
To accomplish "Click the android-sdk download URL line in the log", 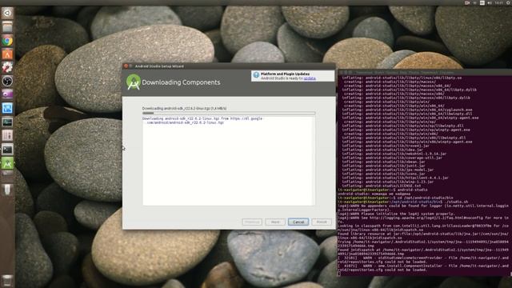I will click(x=202, y=121).
